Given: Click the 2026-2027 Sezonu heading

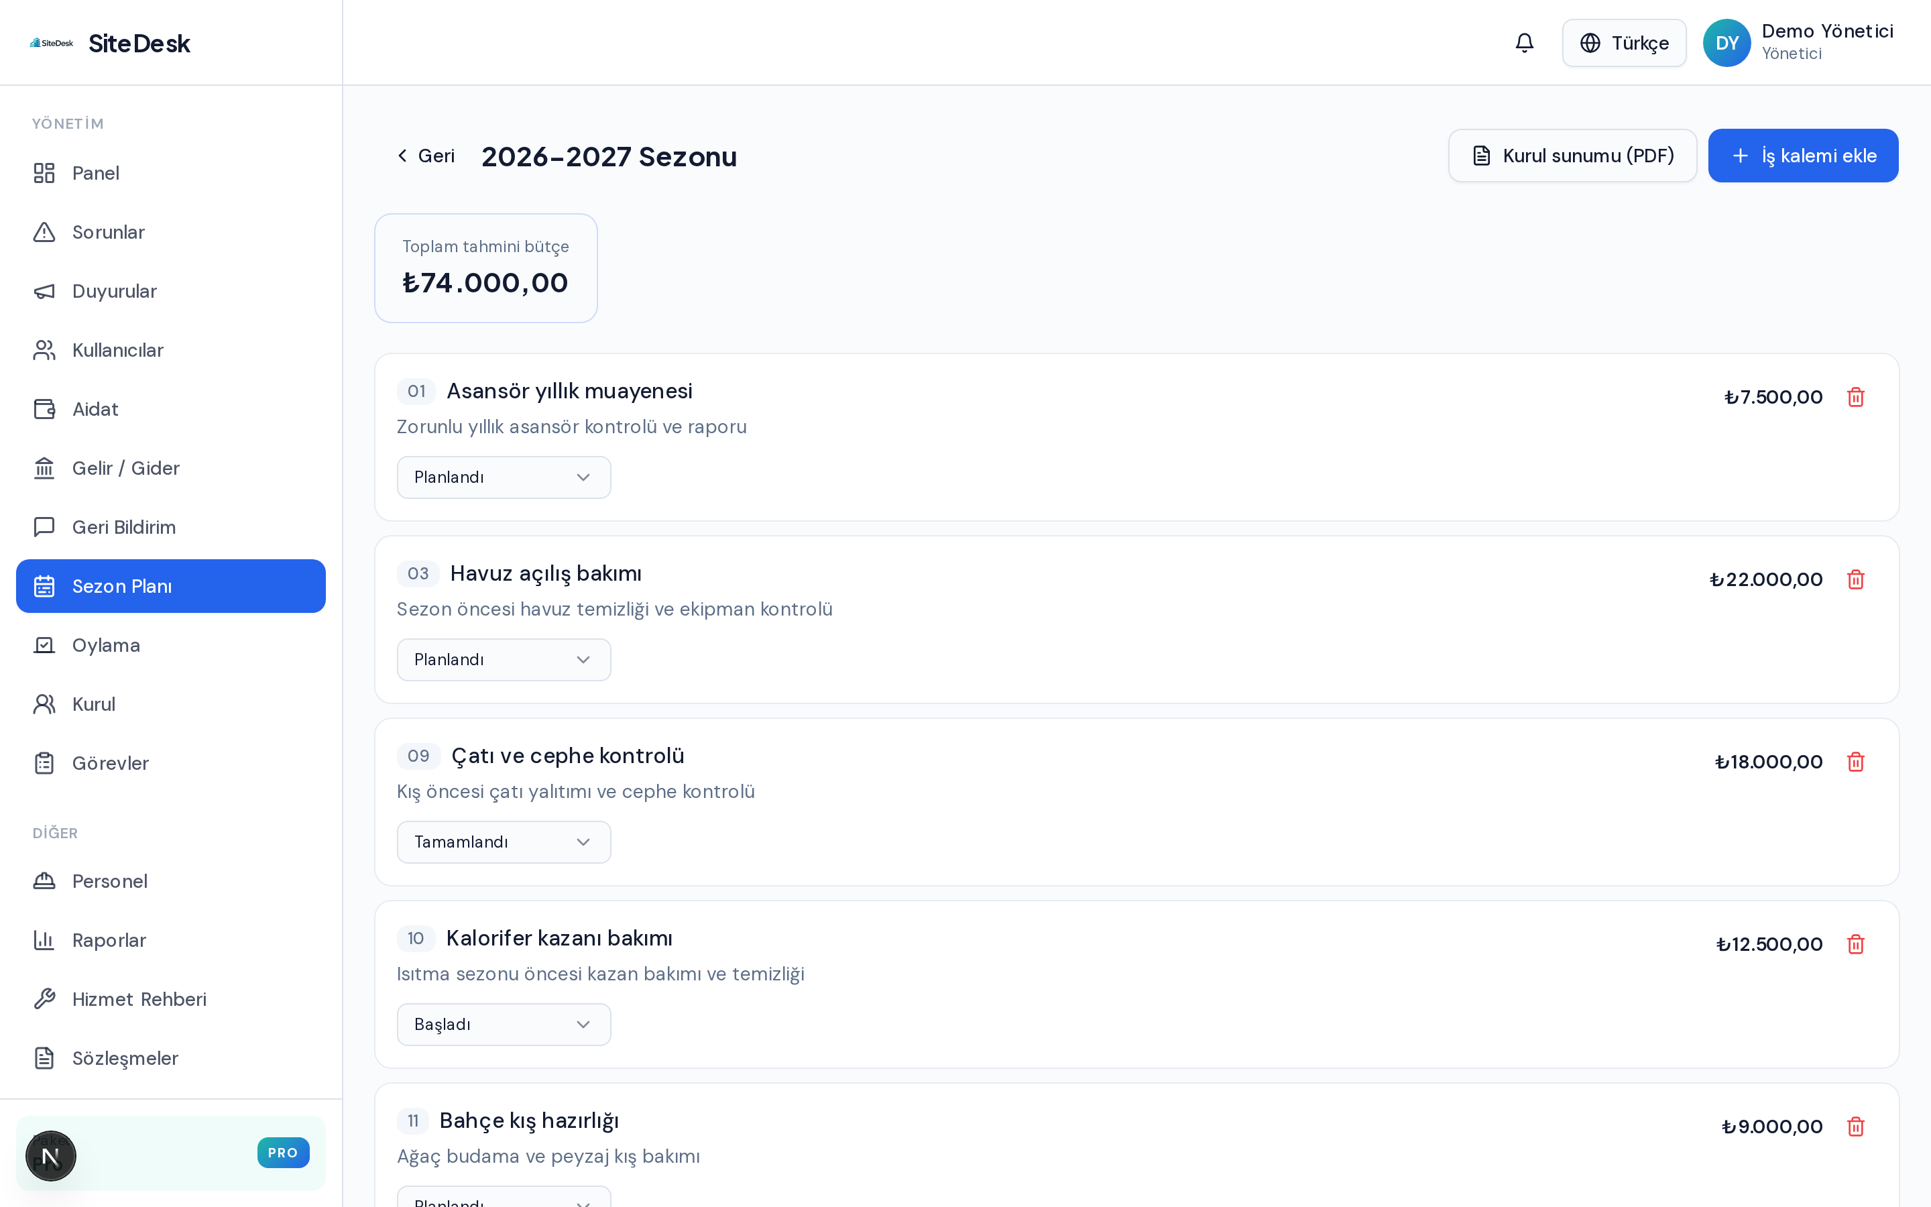Looking at the screenshot, I should tap(609, 156).
